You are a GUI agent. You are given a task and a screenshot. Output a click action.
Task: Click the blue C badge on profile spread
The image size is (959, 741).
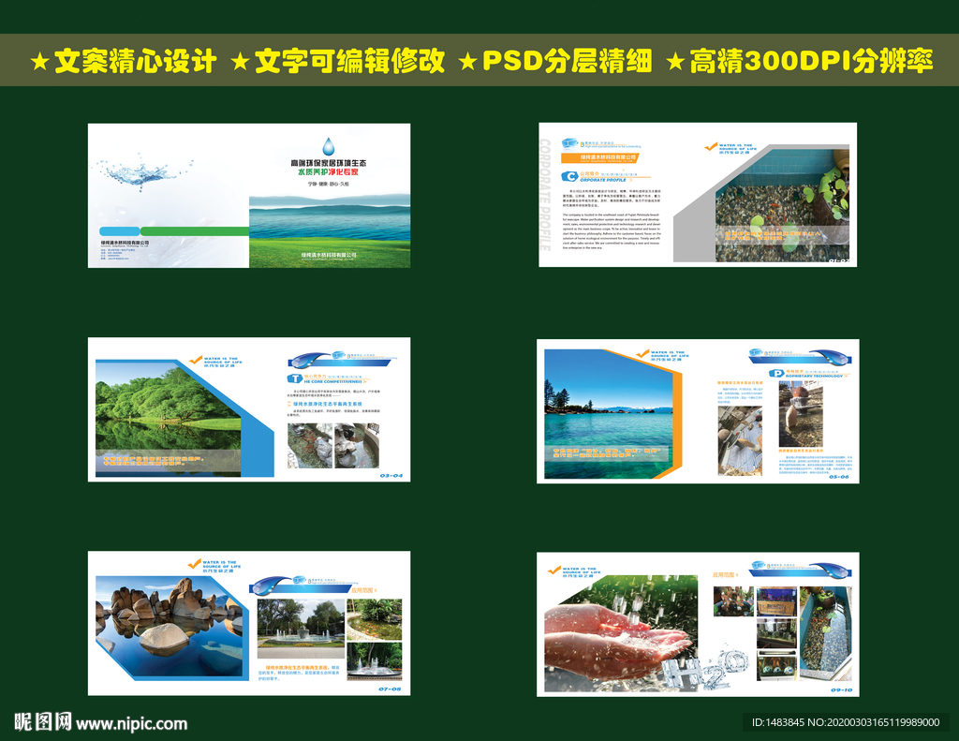pyautogui.click(x=570, y=176)
